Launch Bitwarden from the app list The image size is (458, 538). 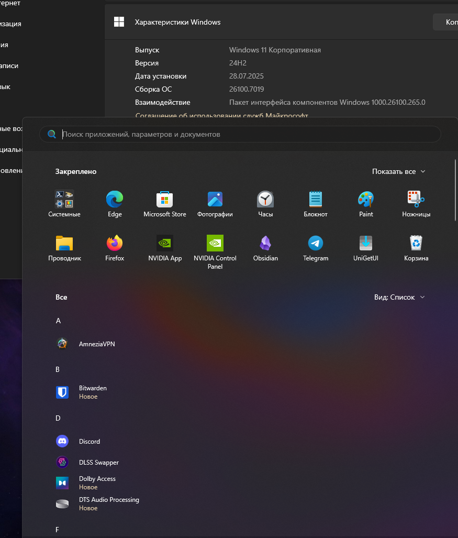point(81,392)
